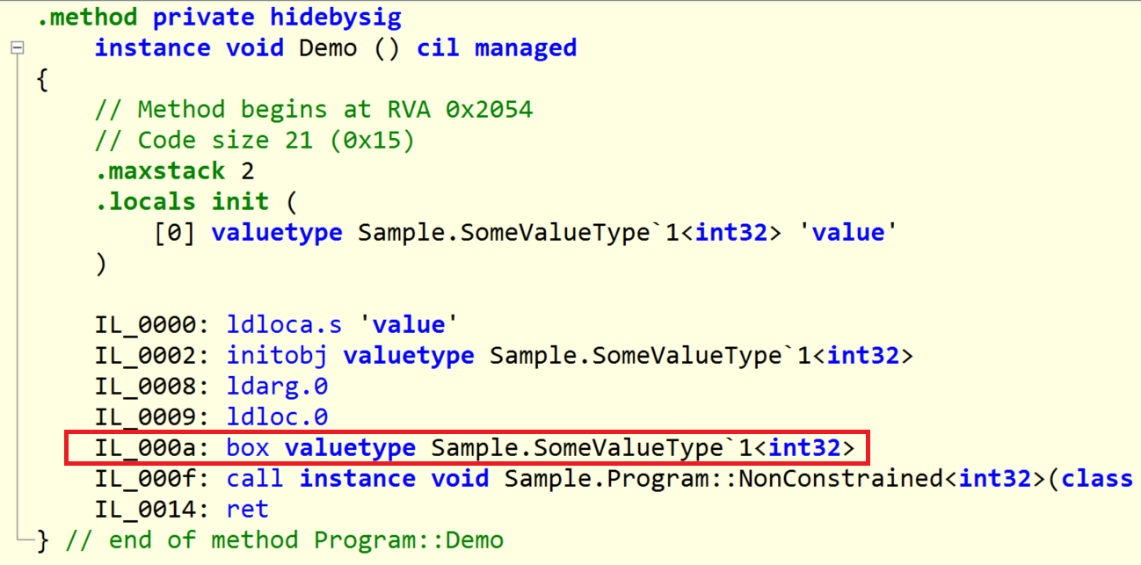Click the call opcode at IL_000f

[255, 479]
